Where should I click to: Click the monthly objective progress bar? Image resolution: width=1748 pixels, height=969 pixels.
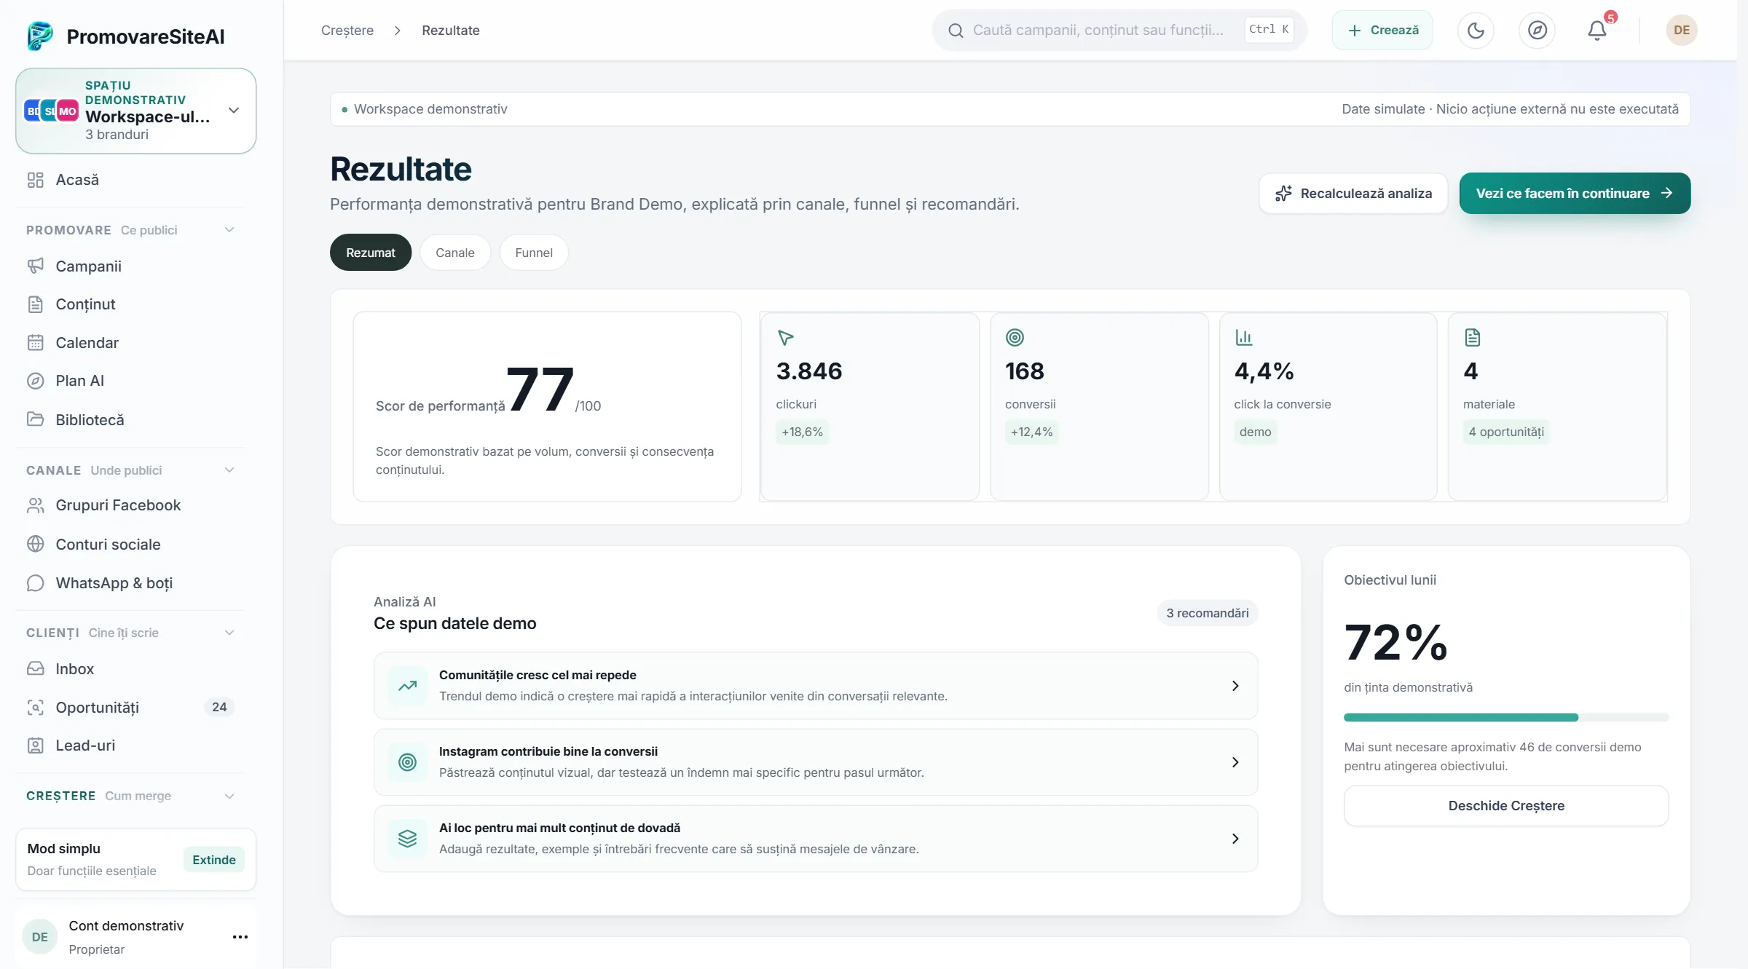pyautogui.click(x=1506, y=718)
